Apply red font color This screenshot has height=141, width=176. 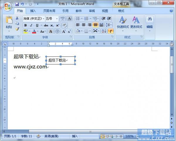coord(34,31)
